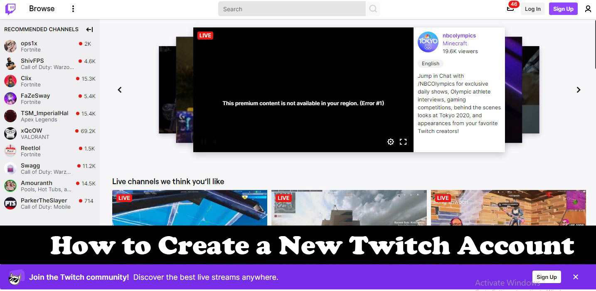Open the Minecraft category link

455,43
